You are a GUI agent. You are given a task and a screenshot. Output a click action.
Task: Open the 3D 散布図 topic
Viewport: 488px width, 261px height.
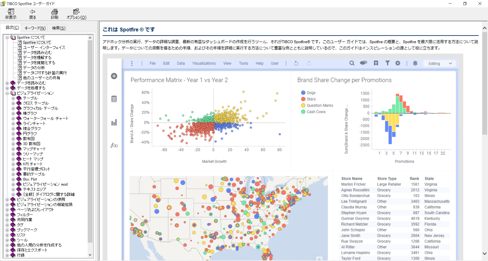[32, 144]
